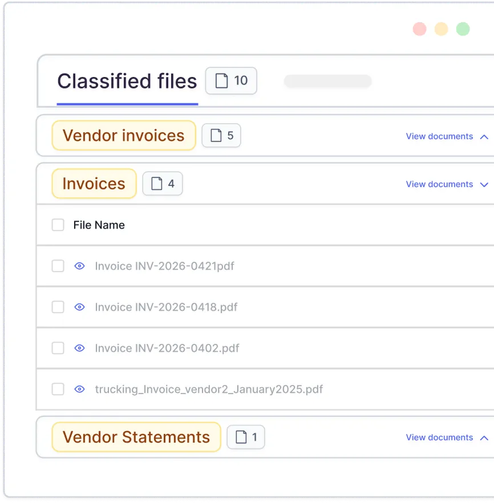Open View documents link for Vendor invoices
Viewport: 494px width, 503px height.
pyautogui.click(x=439, y=136)
